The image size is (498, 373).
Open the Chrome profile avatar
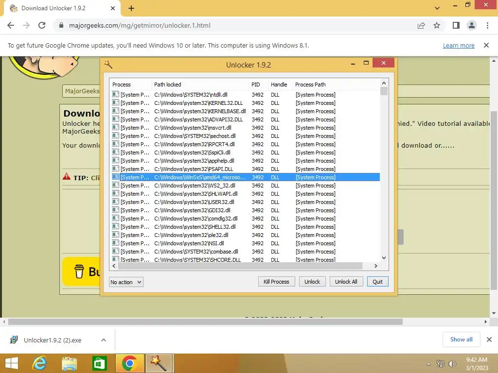(472, 25)
